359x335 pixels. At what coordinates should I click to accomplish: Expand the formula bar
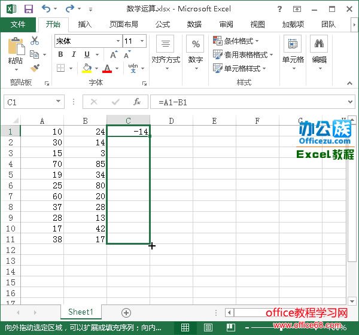[350, 102]
